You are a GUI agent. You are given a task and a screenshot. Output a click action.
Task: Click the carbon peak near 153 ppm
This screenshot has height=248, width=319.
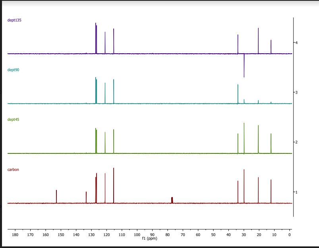[x=56, y=196]
